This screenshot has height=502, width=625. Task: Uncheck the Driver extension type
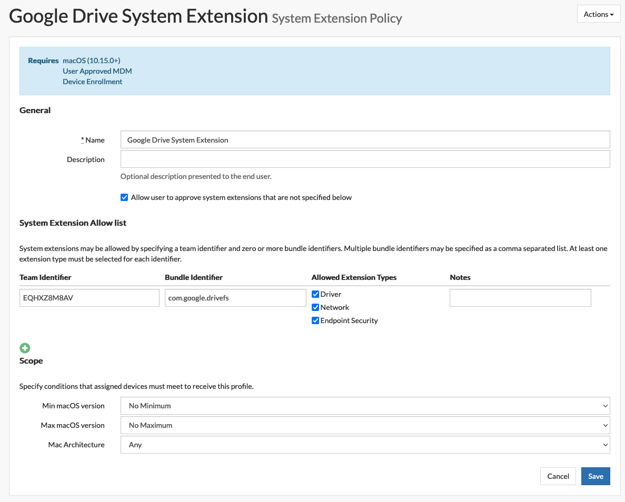[315, 294]
